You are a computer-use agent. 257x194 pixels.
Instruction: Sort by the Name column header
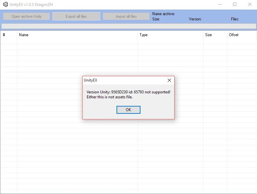[x=77, y=35]
